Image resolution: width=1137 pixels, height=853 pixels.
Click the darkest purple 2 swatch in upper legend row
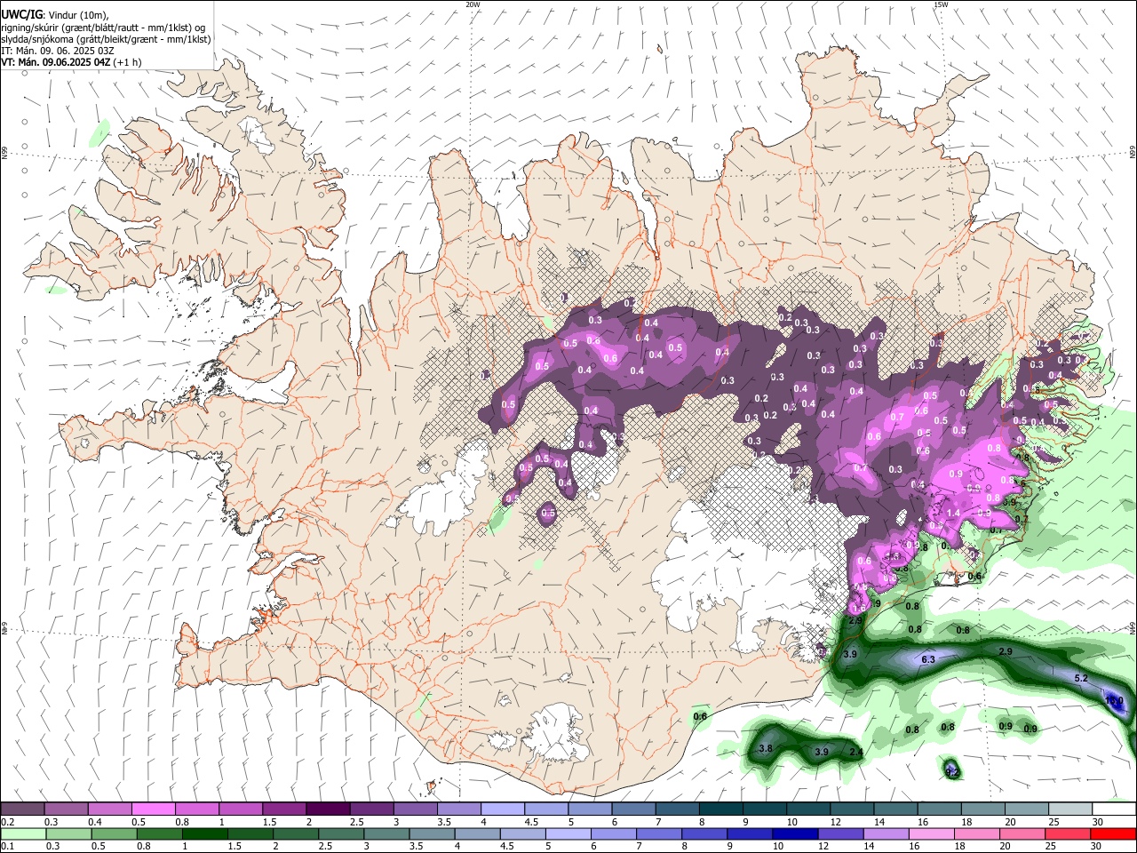pos(327,809)
